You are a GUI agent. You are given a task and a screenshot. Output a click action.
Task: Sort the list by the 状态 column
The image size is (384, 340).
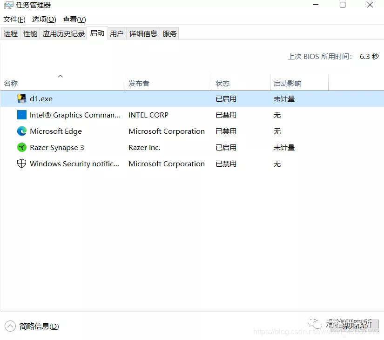pyautogui.click(x=222, y=83)
